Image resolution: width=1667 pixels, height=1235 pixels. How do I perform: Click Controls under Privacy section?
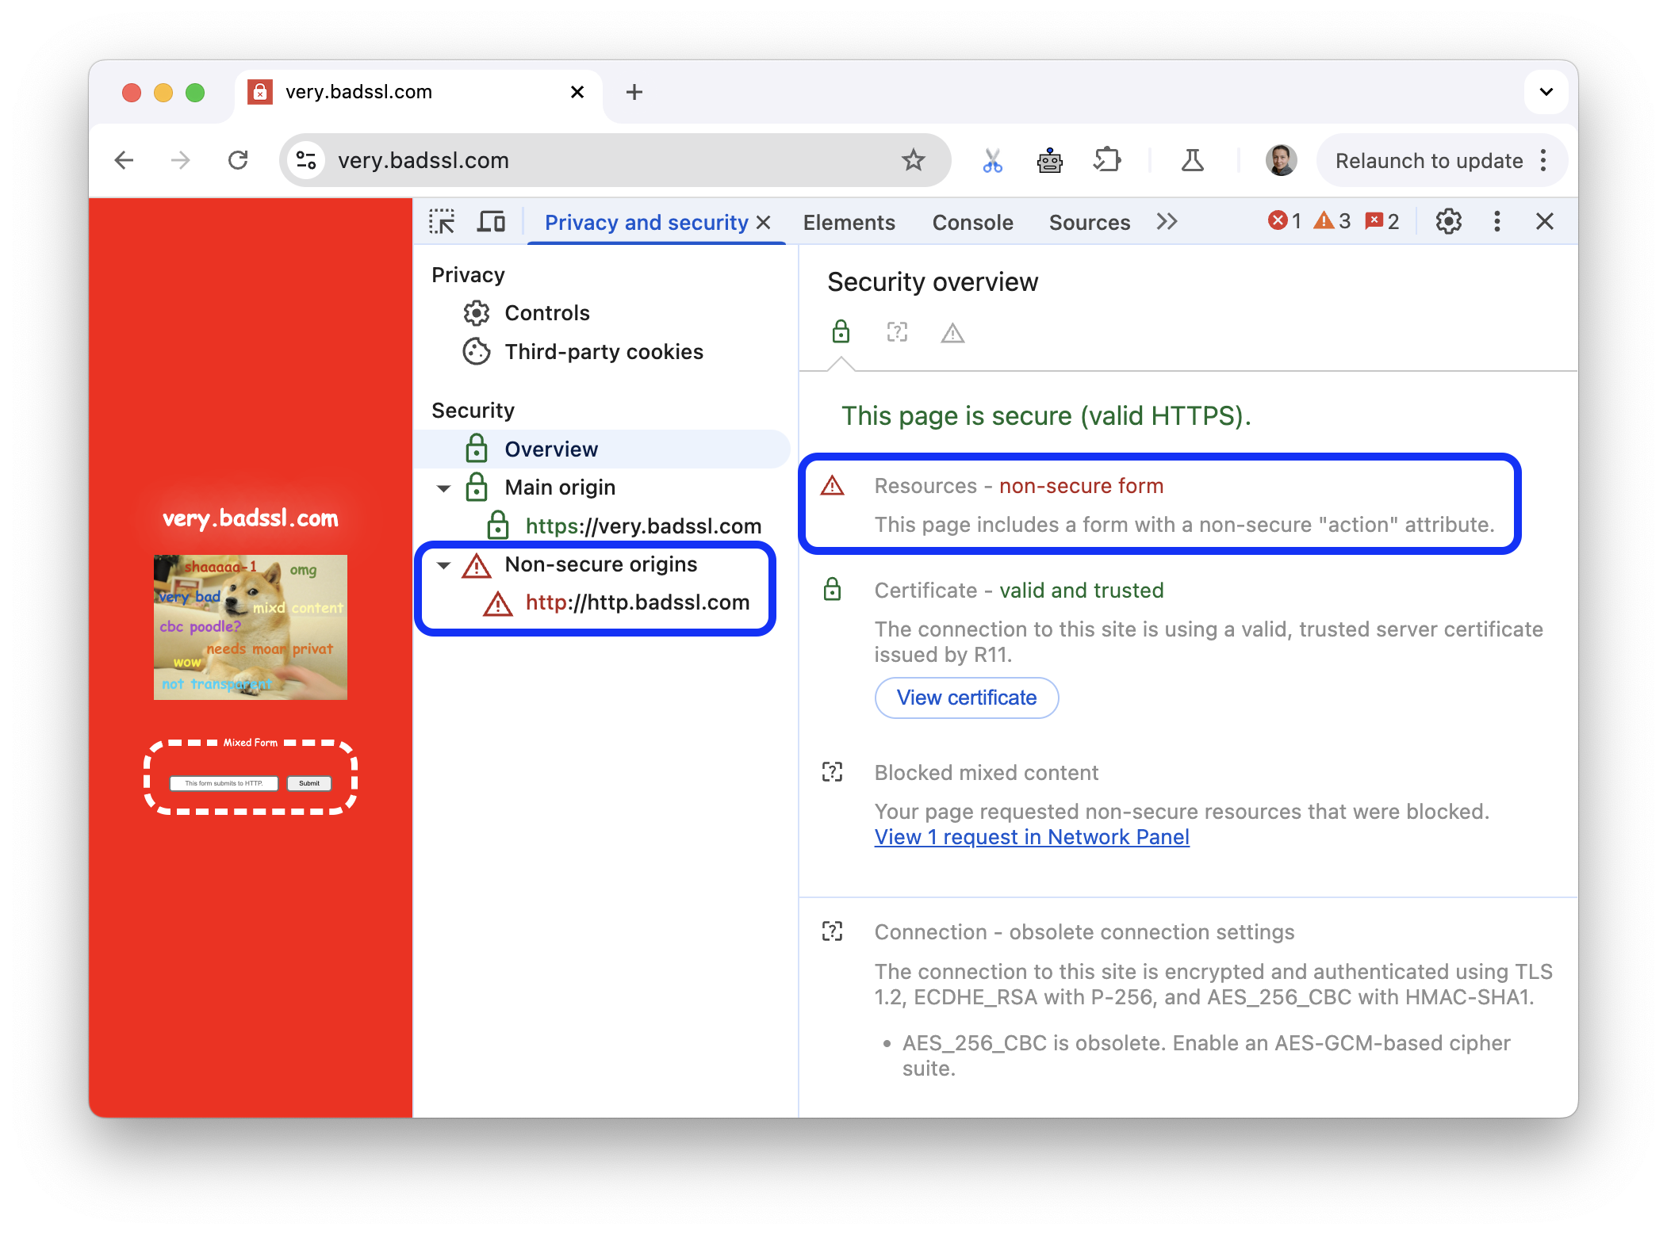click(x=546, y=312)
